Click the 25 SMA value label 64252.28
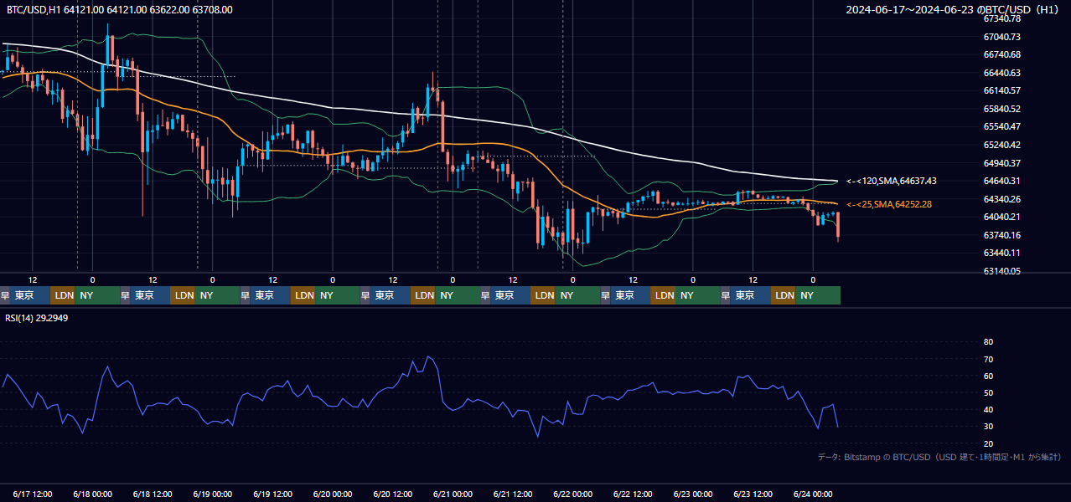Image resolution: width=1071 pixels, height=502 pixels. 891,204
